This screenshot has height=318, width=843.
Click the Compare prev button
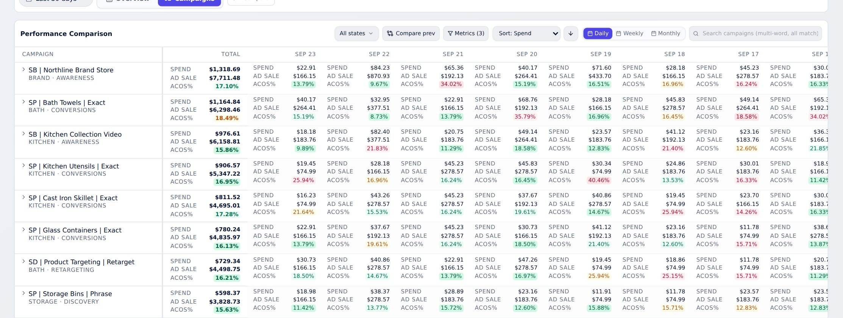click(x=411, y=33)
